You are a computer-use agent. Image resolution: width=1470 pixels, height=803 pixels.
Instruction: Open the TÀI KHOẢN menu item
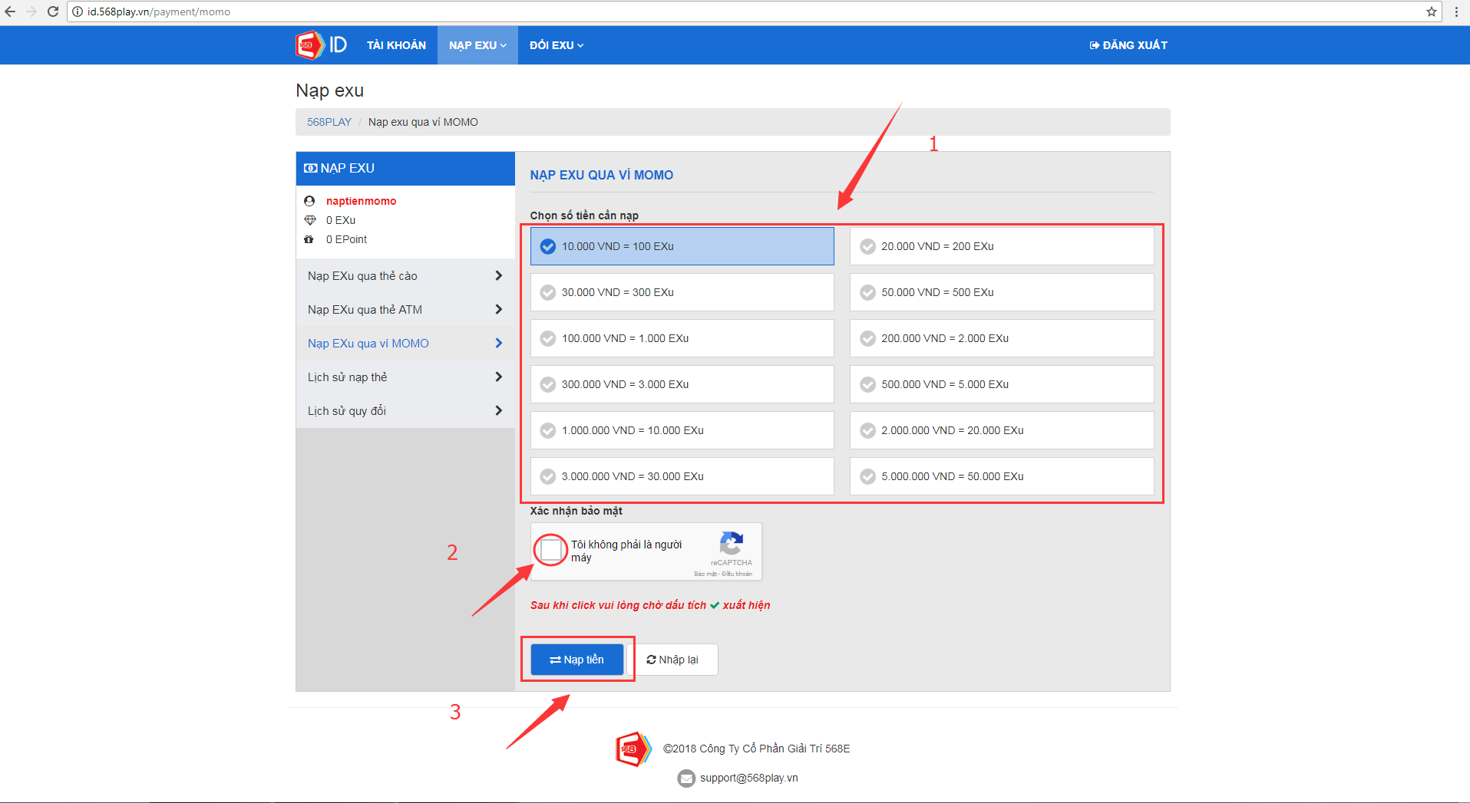coord(396,45)
